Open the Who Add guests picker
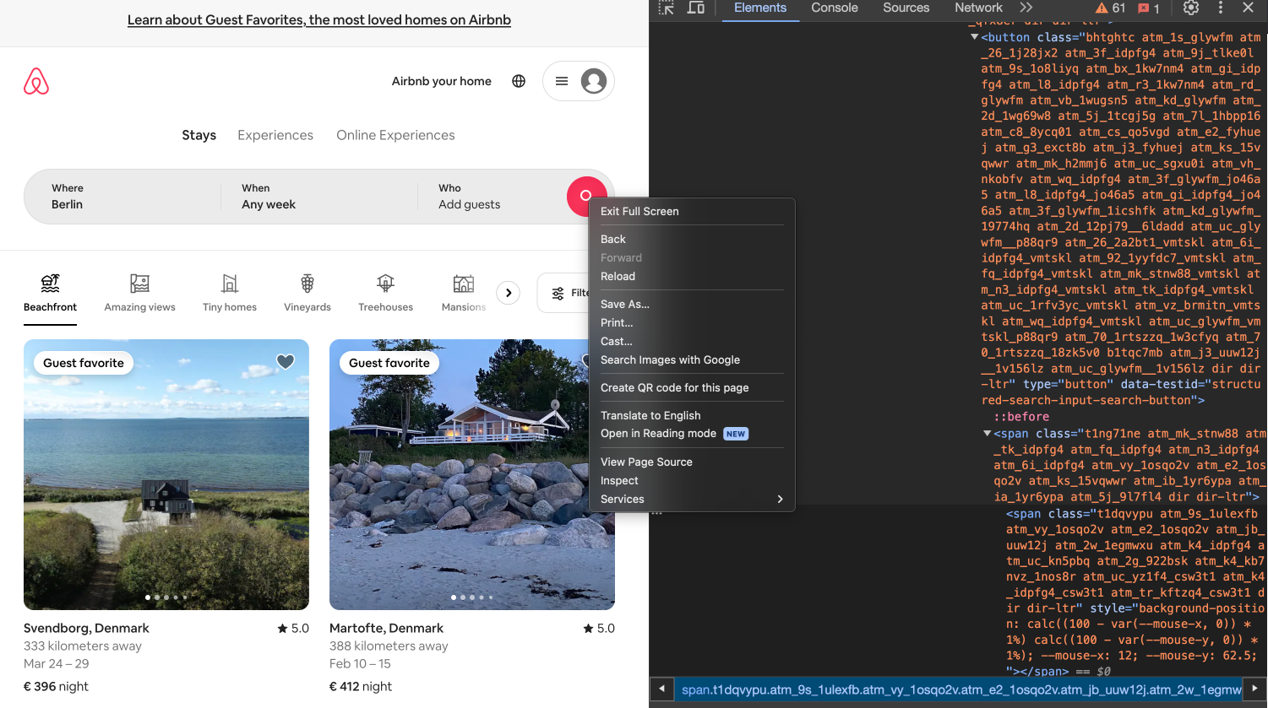Viewport: 1268px width, 708px height. tap(493, 197)
